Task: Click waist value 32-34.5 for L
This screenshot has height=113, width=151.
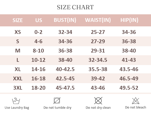Action: tap(98, 60)
